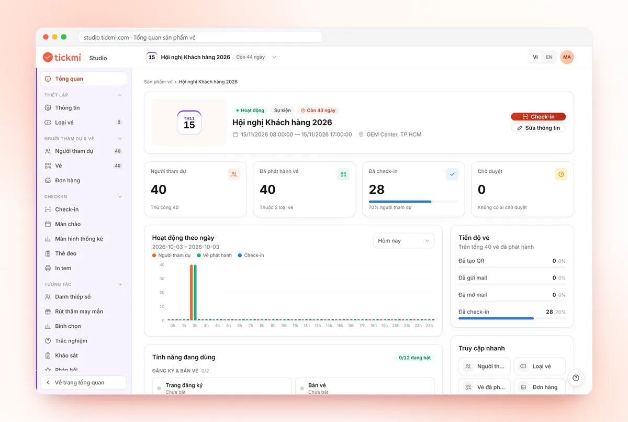This screenshot has width=628, height=422.
Task: Click the attendees icon in Người tham dự card
Action: pos(234,174)
